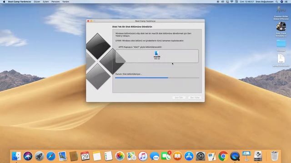291x163 pixels.
Task: Open Calendar icon showing 29
Action: pos(85,156)
